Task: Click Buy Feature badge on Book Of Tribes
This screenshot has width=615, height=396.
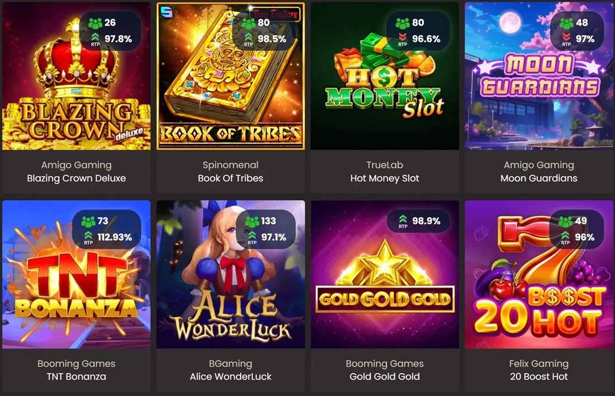Action: click(275, 14)
